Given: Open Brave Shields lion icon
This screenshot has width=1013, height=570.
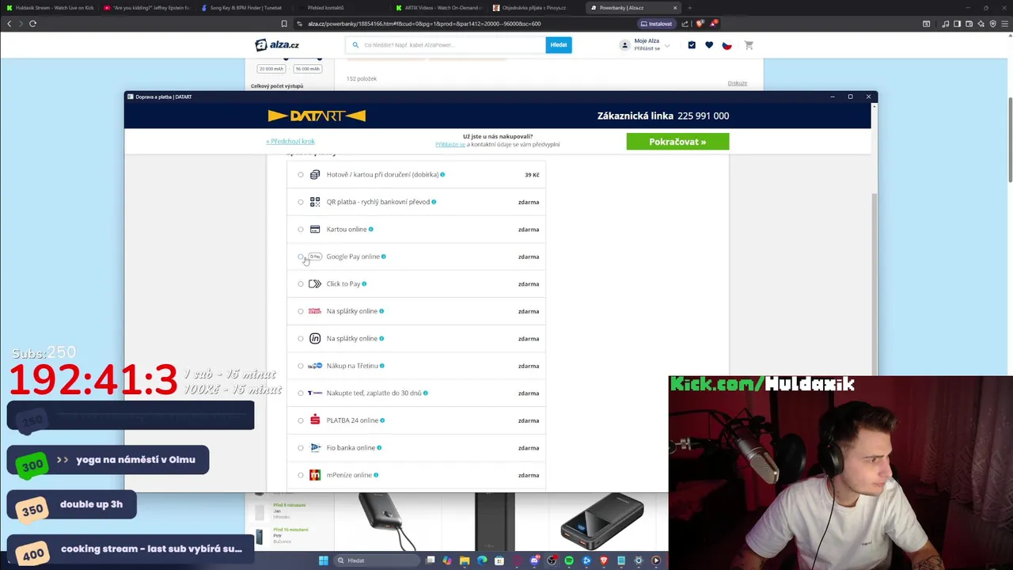Looking at the screenshot, I should coord(700,24).
